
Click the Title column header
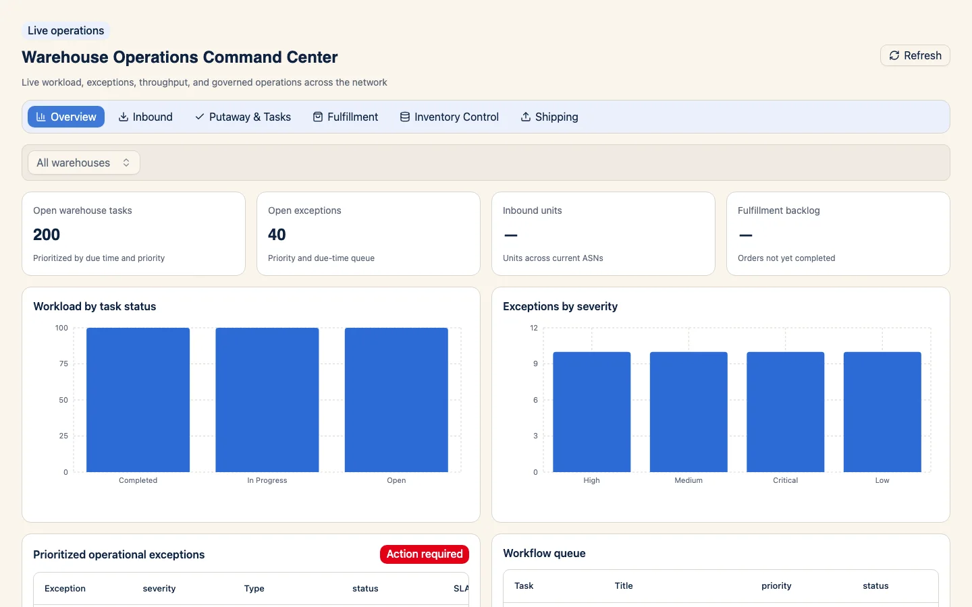(x=624, y=586)
